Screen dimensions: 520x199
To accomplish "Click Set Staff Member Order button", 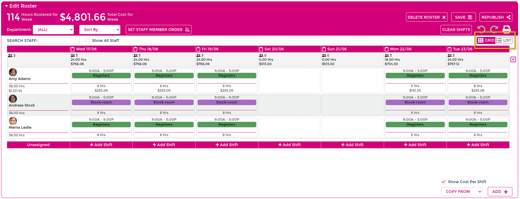I will click(x=158, y=30).
